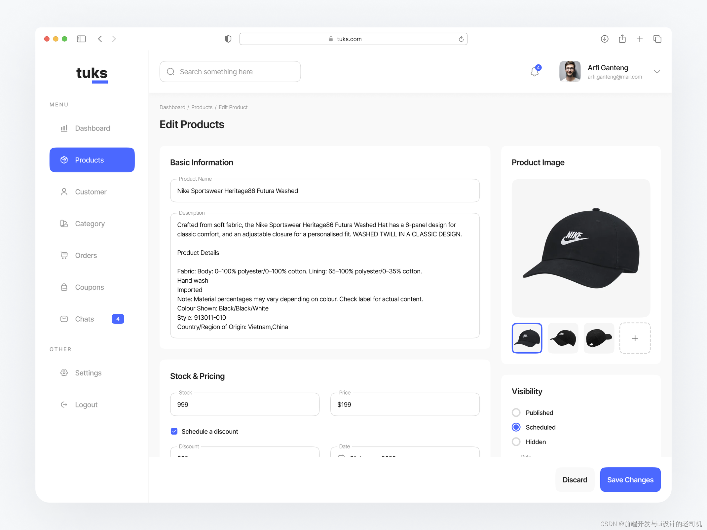
Task: Click Save Changes button
Action: 630,480
